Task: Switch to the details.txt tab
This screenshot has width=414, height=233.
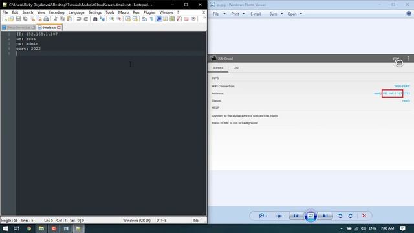Action: click(x=49, y=27)
